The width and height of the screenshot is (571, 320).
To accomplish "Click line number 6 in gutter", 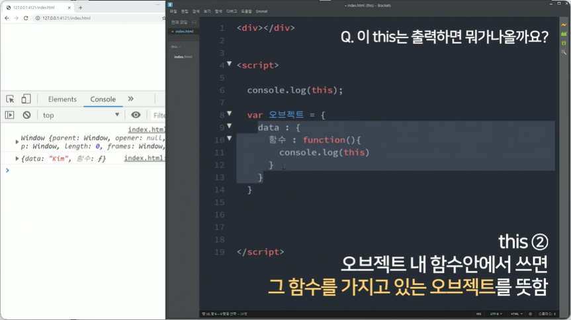I will [222, 90].
